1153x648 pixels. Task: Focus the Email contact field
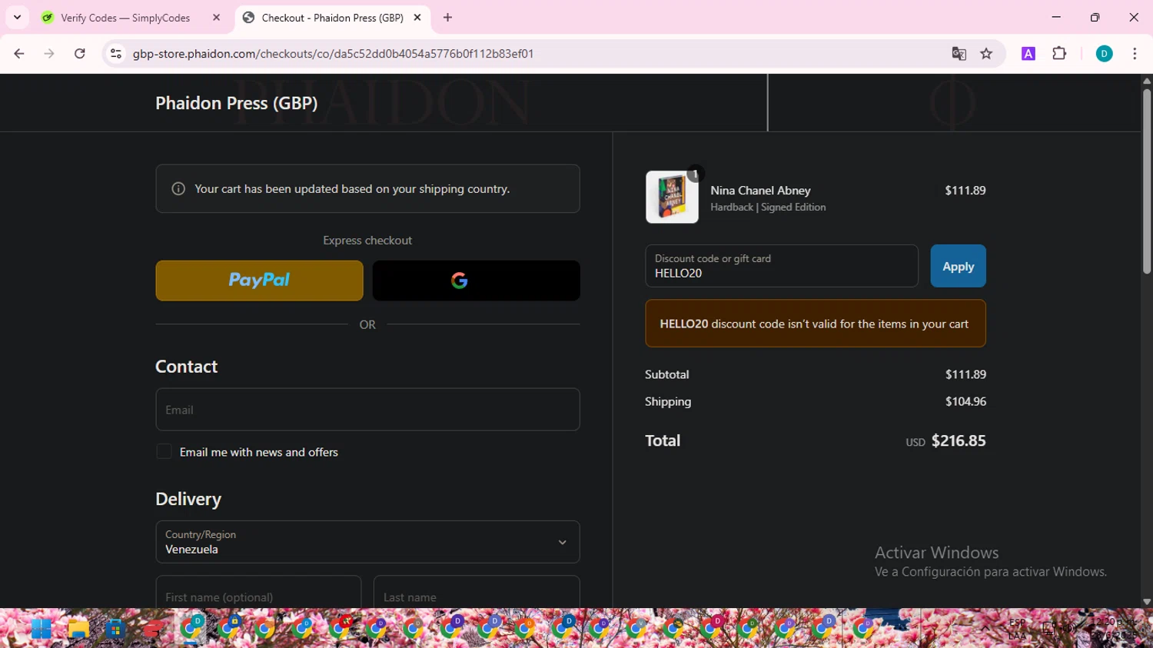click(x=367, y=410)
